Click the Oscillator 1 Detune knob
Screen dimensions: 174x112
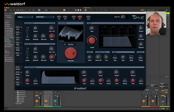tap(35, 28)
